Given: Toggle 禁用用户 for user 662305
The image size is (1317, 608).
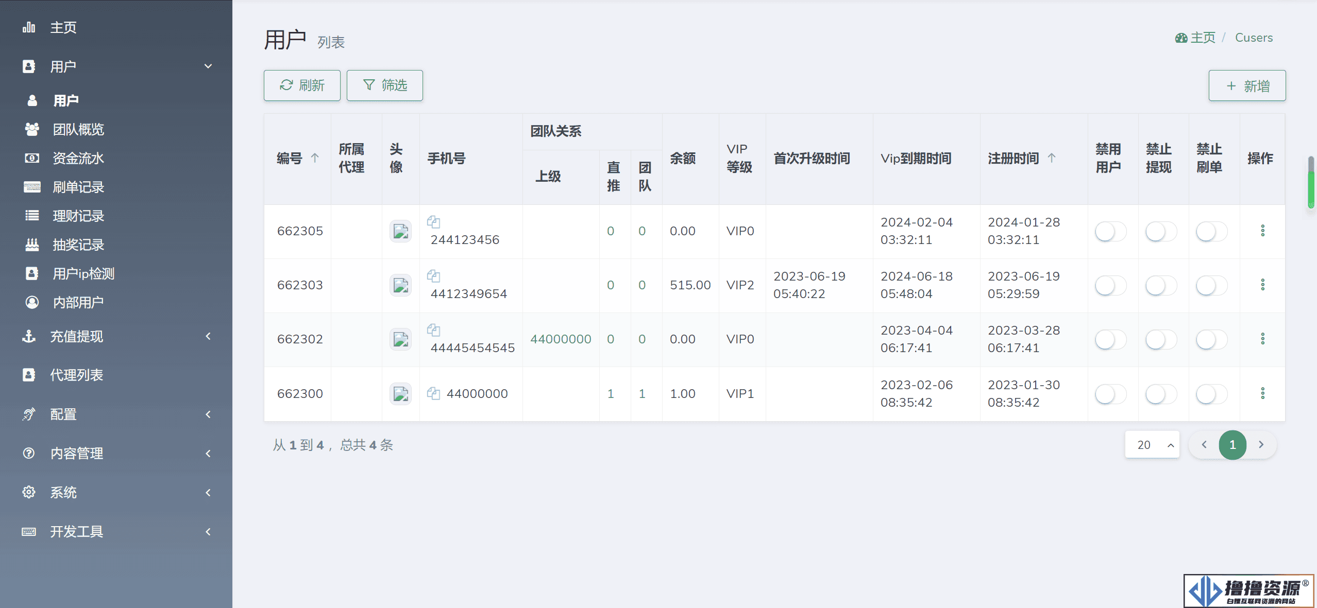Looking at the screenshot, I should 1110,232.
